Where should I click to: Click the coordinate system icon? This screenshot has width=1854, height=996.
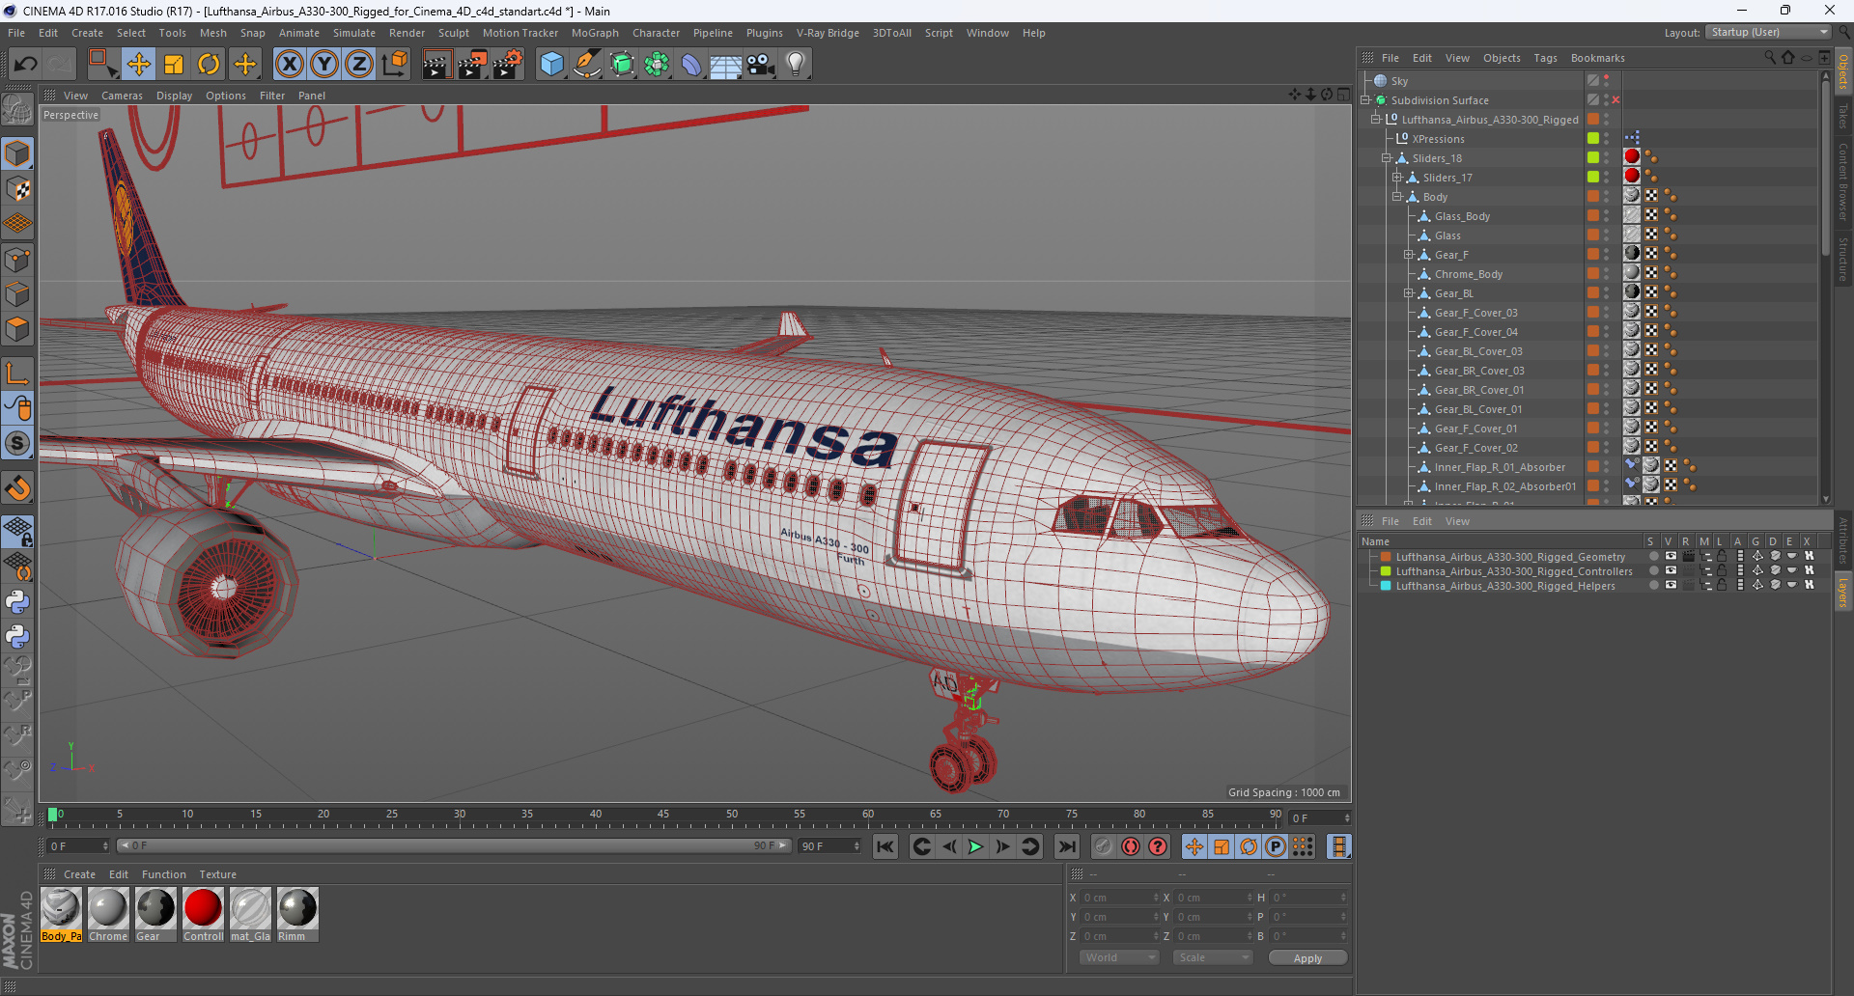394,65
